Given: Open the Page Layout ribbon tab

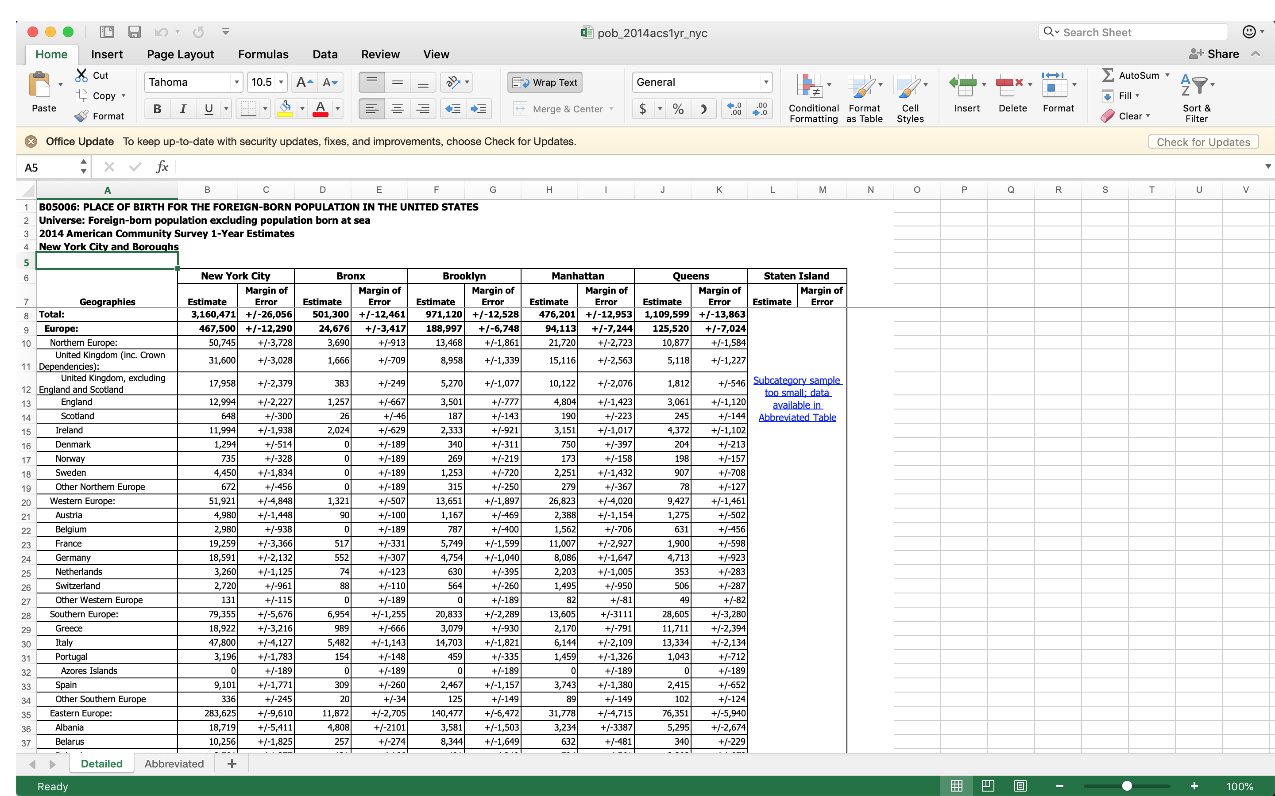Looking at the screenshot, I should coord(180,54).
